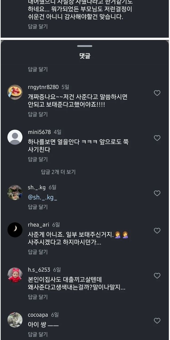Open cocoapa's cat profile picture
This screenshot has width=170, height=340.
click(x=15, y=320)
